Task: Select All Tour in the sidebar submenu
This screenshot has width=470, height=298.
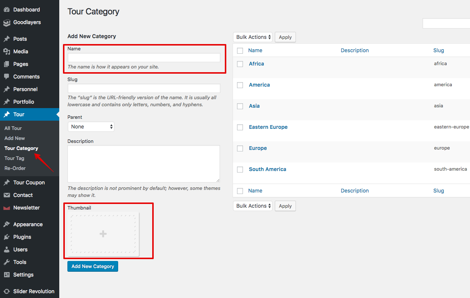Action: [x=13, y=128]
